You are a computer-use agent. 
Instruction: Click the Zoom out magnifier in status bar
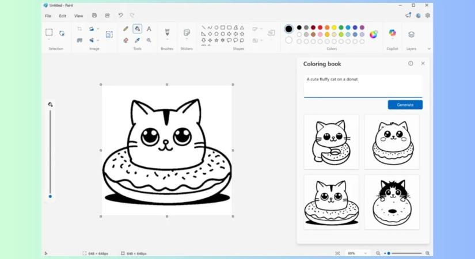378,253
